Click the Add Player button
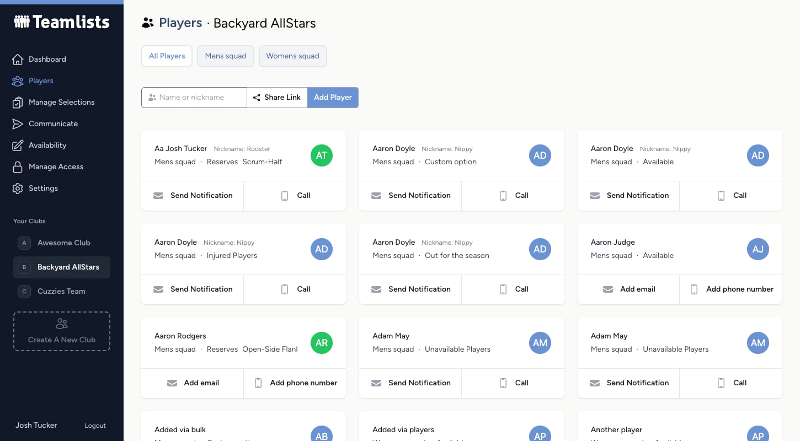 coord(333,97)
